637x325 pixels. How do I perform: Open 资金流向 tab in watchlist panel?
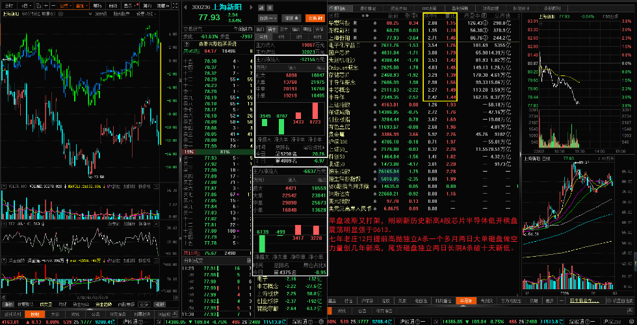(399, 8)
